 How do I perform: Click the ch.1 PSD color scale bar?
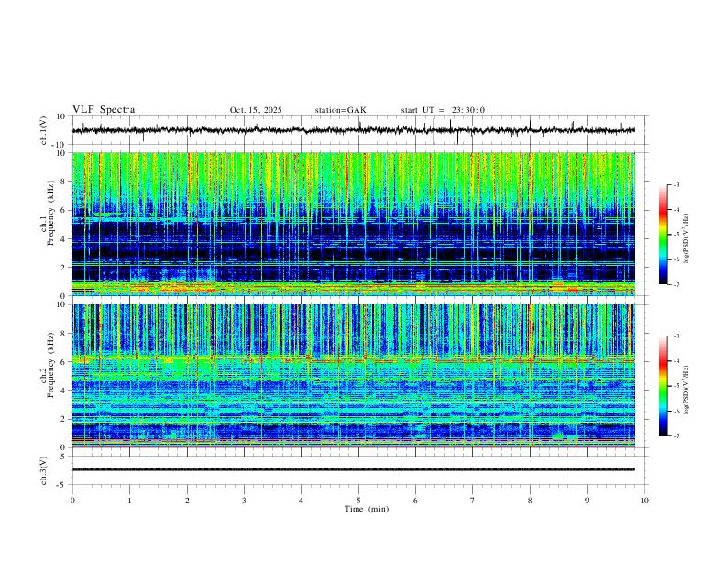[x=663, y=235]
